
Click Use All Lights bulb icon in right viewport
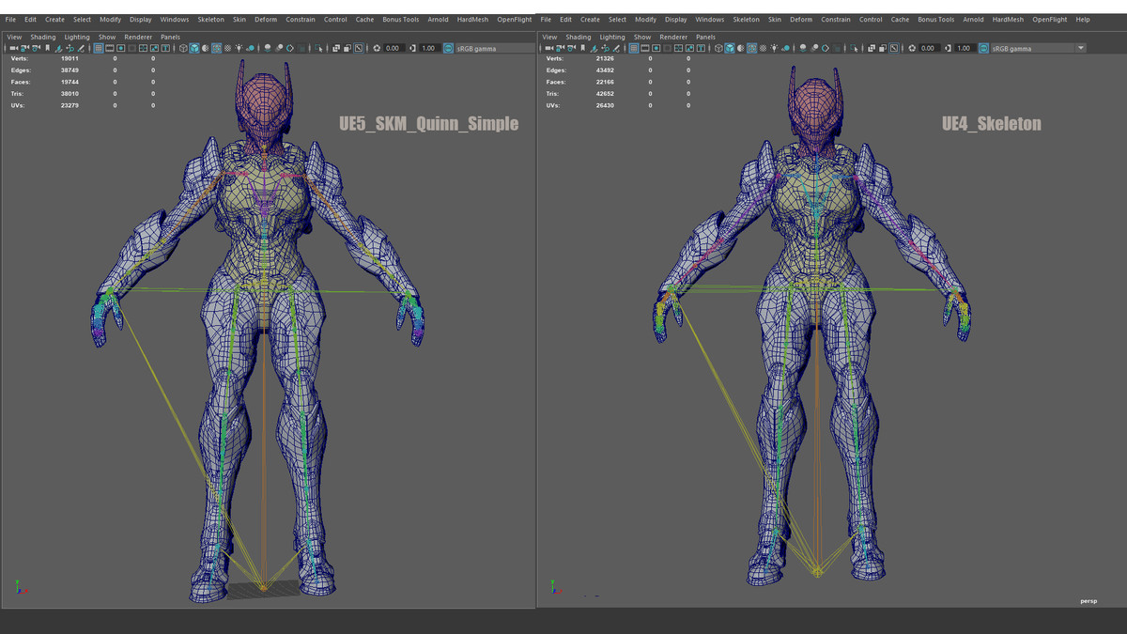click(774, 48)
